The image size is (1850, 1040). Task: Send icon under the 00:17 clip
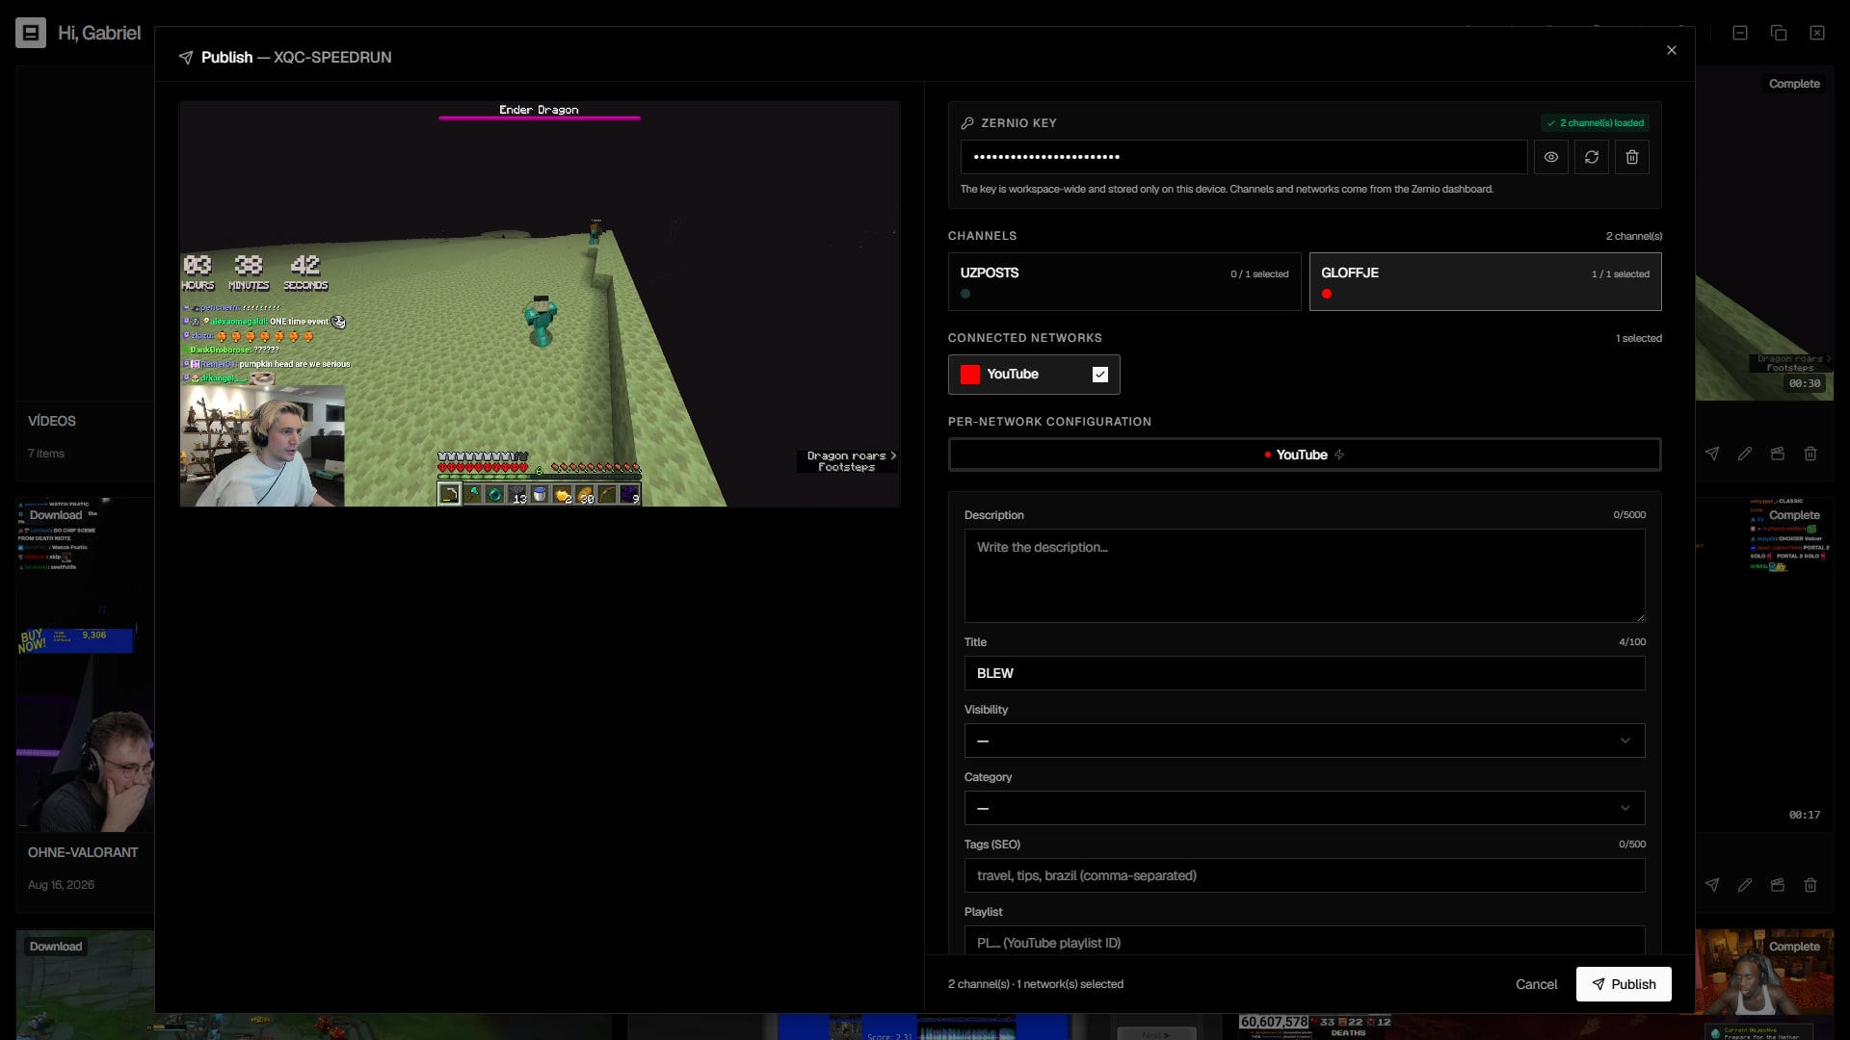(1712, 885)
